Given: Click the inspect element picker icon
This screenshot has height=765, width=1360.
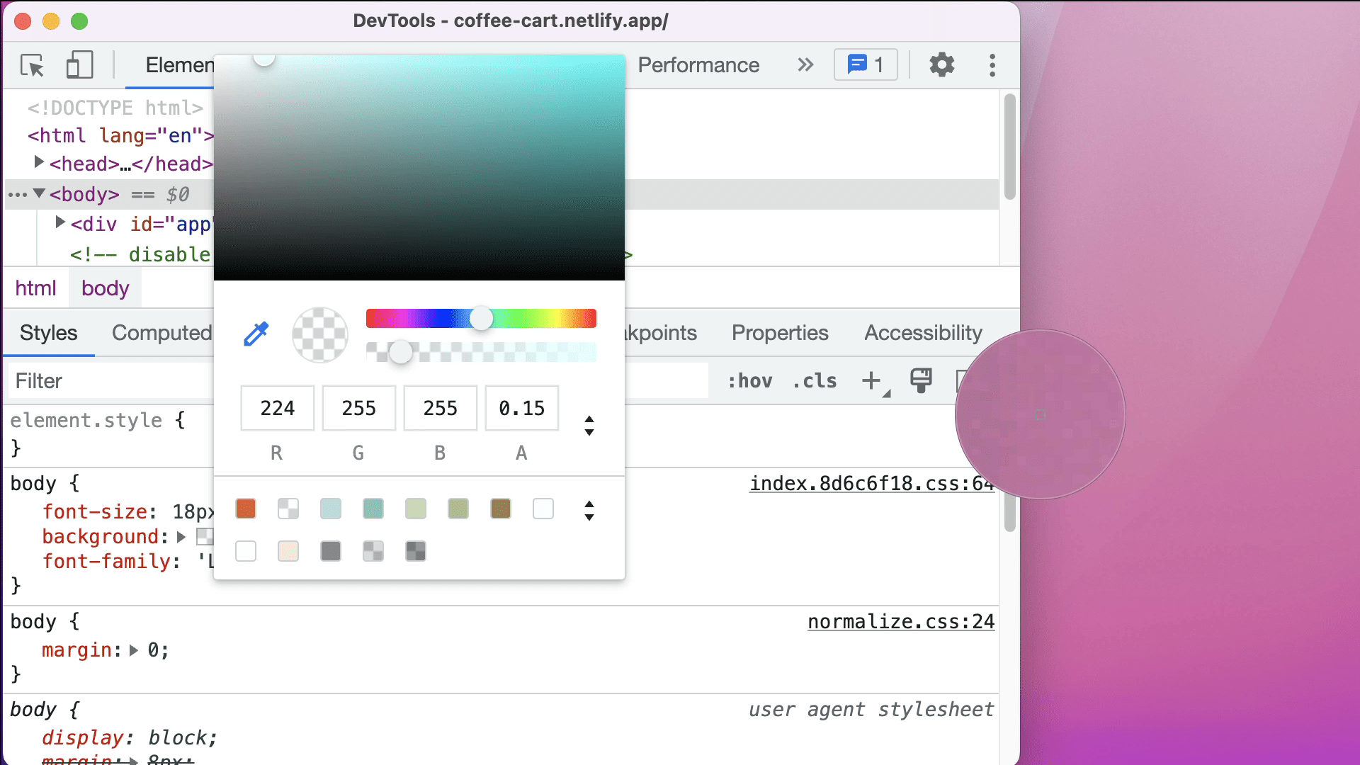Looking at the screenshot, I should coord(33,64).
